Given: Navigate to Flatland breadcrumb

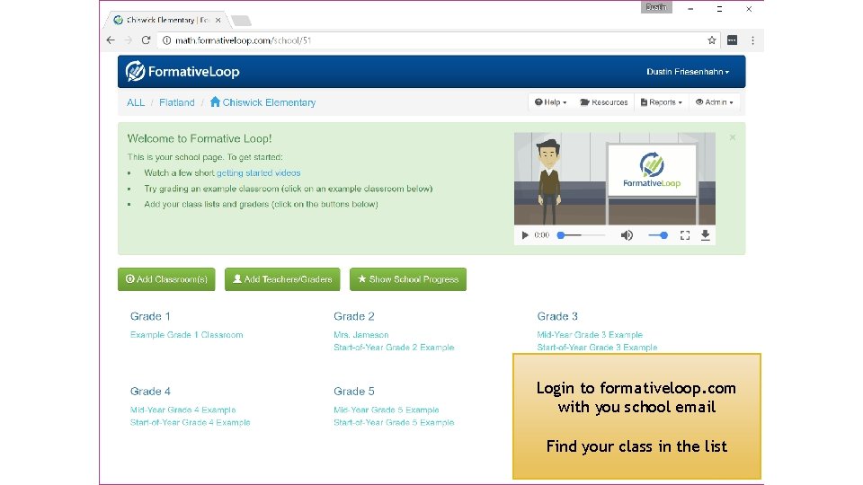Looking at the screenshot, I should (177, 102).
